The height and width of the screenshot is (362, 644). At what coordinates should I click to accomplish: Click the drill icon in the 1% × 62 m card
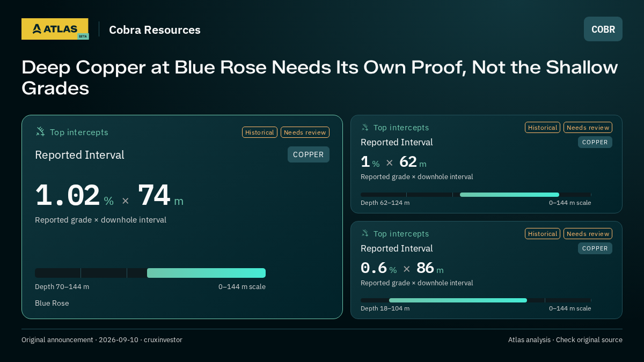tap(365, 127)
